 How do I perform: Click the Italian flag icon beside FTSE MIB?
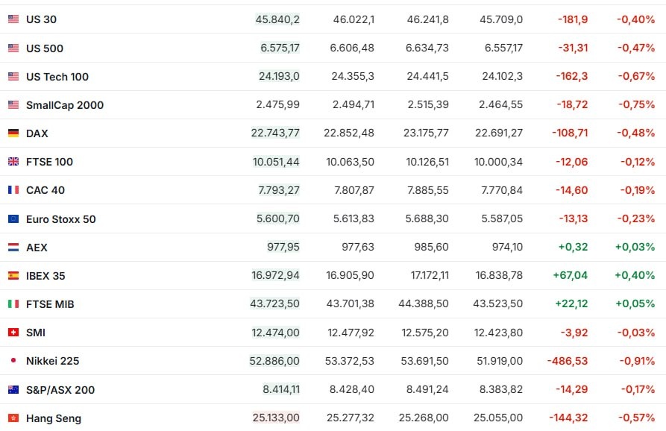click(13, 304)
